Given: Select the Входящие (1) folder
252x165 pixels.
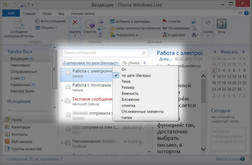Looking at the screenshot, I should point(27,59).
